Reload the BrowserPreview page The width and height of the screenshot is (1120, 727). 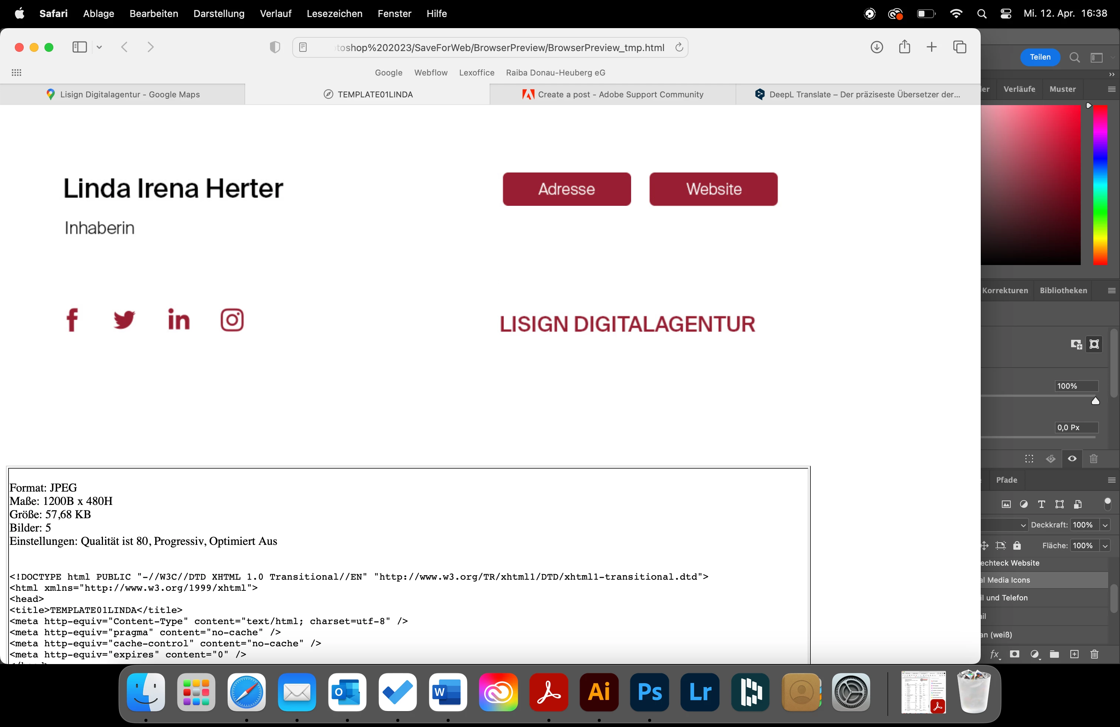coord(679,47)
